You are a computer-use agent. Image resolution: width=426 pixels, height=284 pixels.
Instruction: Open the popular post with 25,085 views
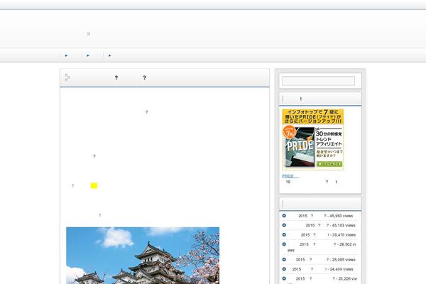(322, 260)
